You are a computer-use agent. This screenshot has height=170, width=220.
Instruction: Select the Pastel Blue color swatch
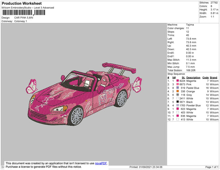(x=178, y=88)
